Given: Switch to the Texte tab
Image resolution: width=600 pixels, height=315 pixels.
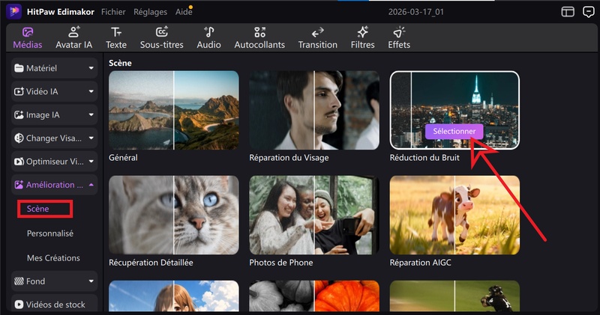Looking at the screenshot, I should coord(116,38).
